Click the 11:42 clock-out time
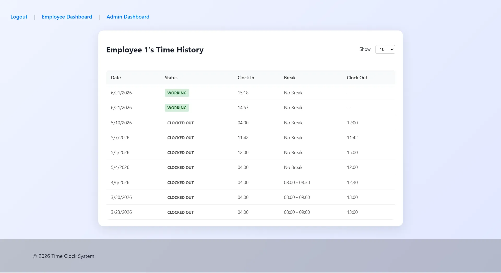 click(x=352, y=138)
